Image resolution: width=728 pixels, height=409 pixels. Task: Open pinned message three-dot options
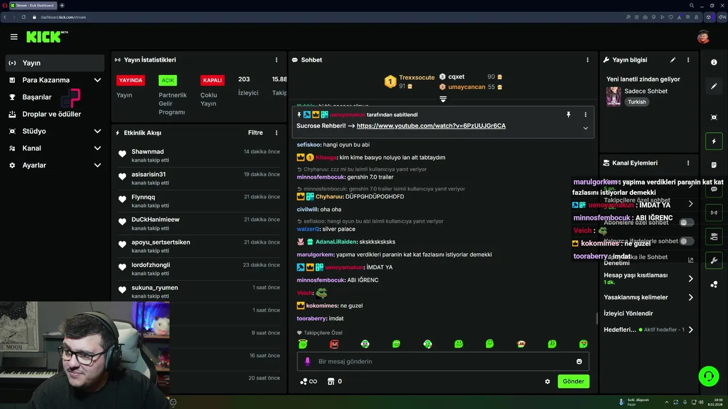[585, 115]
